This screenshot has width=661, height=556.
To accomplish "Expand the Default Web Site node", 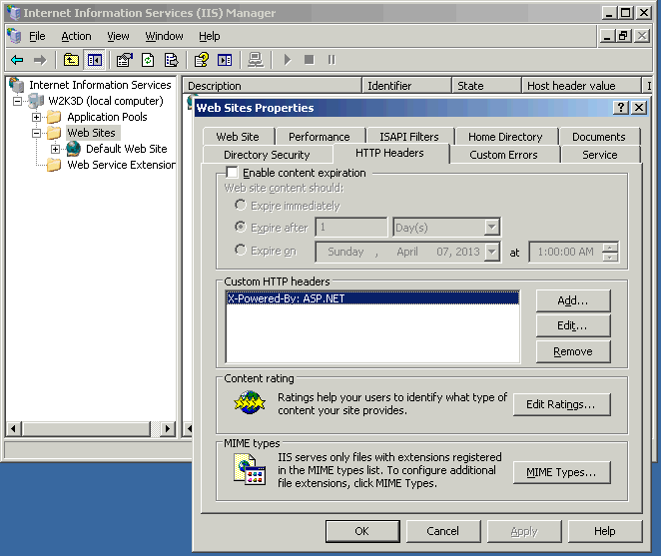I will click(x=55, y=149).
